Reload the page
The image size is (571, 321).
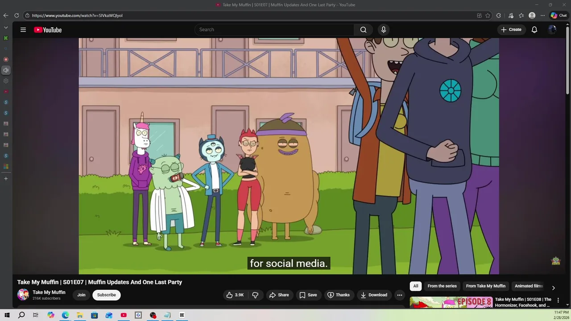coord(17,16)
